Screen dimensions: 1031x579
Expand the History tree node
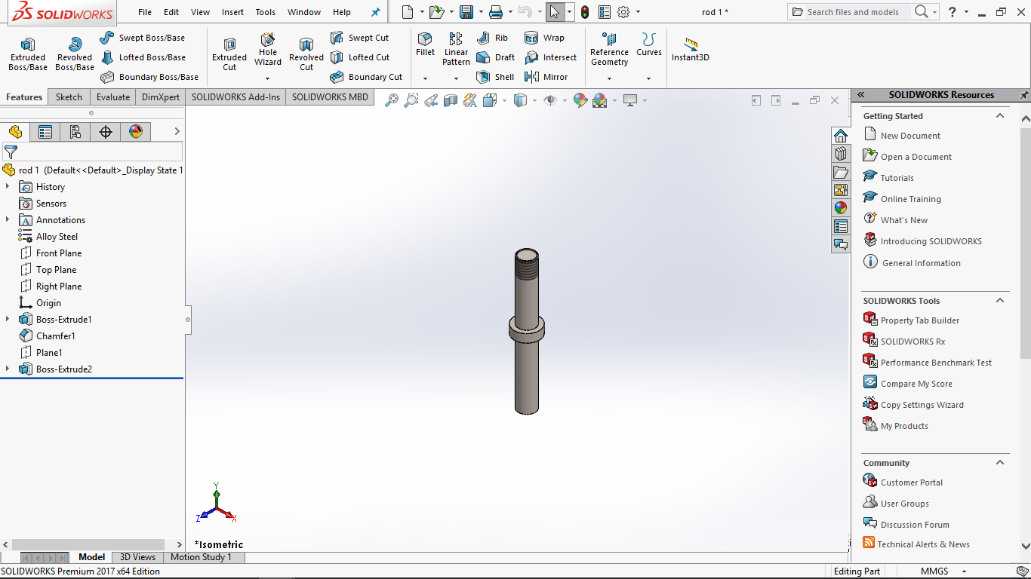(8, 187)
